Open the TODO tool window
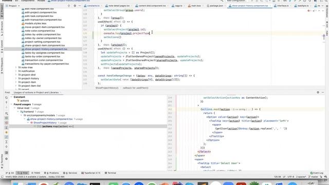The width and height of the screenshot is (329, 185). [35, 173]
